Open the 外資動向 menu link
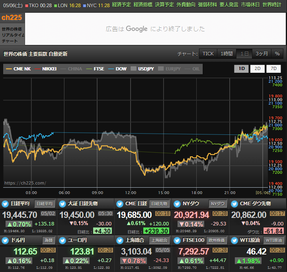This screenshot has width=287, height=272. click(x=186, y=5)
